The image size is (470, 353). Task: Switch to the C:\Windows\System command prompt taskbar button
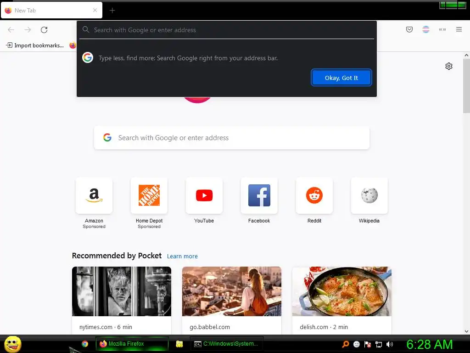click(x=227, y=344)
